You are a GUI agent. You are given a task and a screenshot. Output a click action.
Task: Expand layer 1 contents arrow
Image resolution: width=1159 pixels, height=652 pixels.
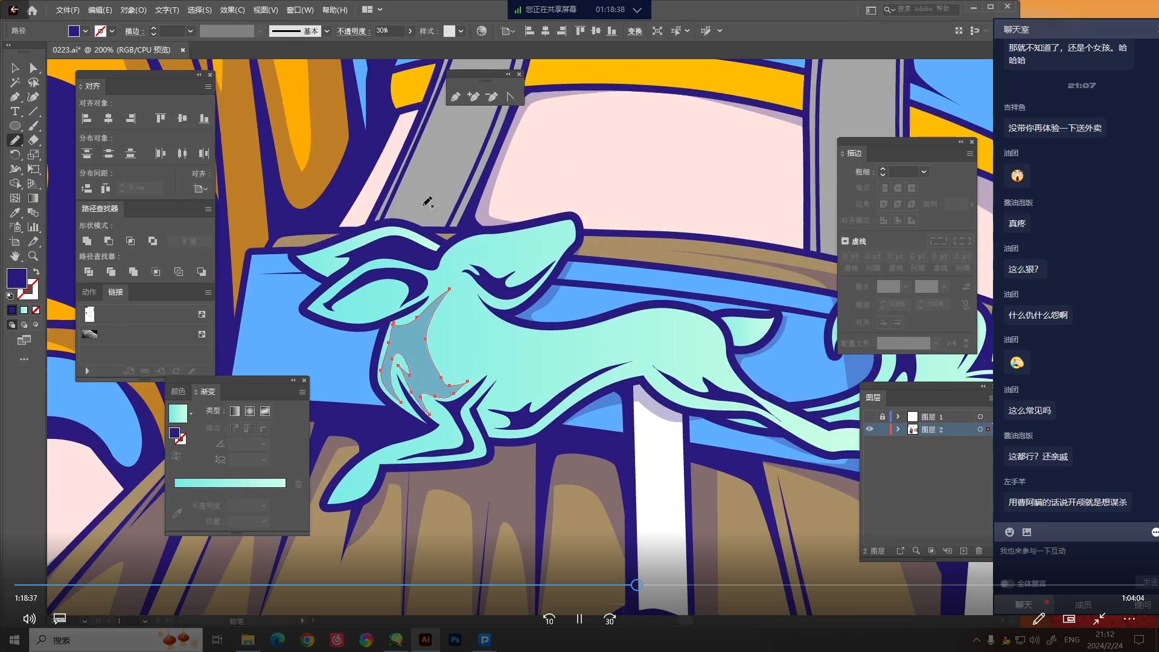point(898,417)
